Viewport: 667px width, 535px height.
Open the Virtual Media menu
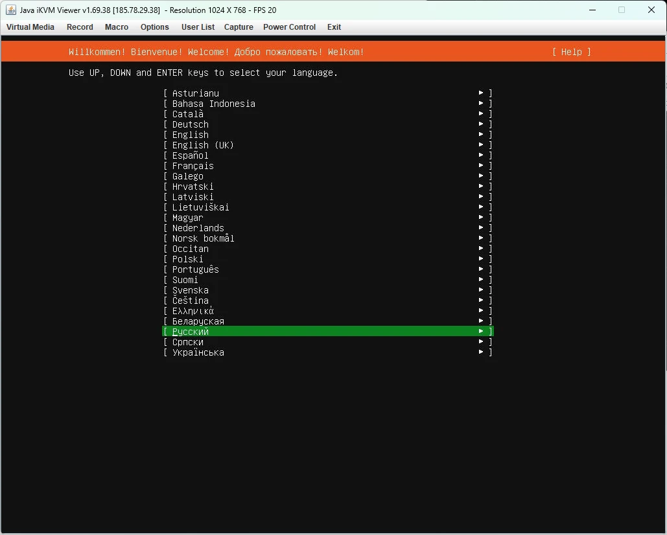[30, 27]
